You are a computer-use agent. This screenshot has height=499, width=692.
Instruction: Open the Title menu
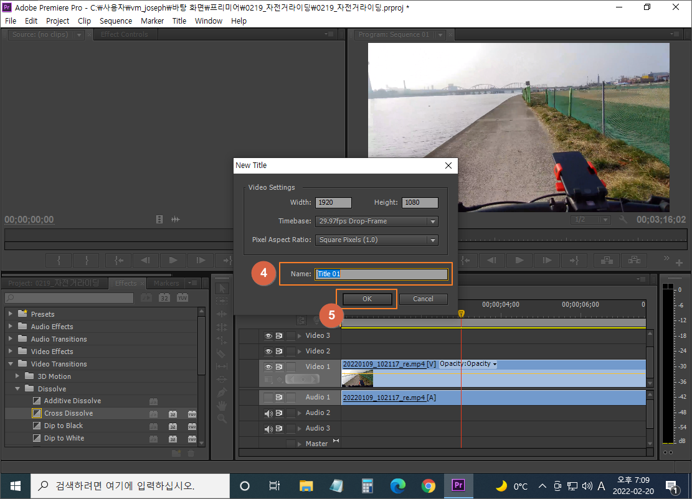179,21
